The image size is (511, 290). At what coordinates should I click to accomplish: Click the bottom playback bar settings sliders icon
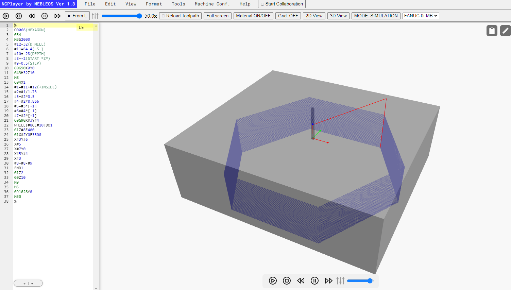click(x=340, y=280)
